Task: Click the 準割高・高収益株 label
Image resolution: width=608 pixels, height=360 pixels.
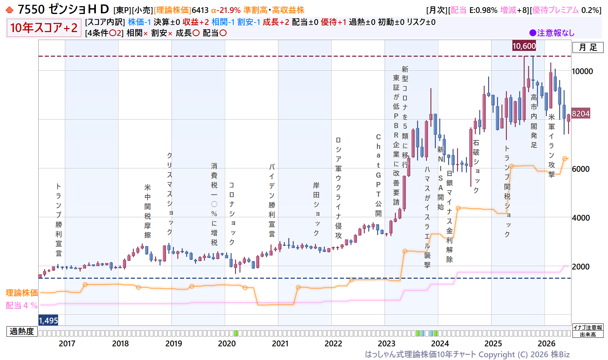Action: tap(274, 10)
